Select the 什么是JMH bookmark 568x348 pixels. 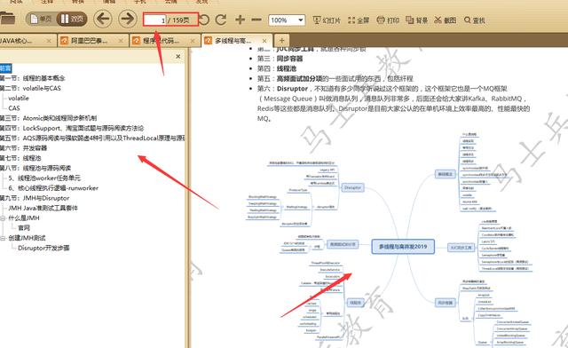tap(24, 217)
